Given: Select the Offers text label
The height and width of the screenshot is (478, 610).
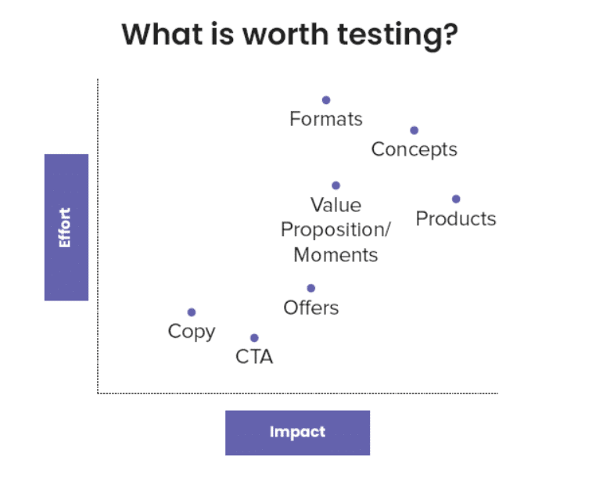Looking at the screenshot, I should pos(310,307).
